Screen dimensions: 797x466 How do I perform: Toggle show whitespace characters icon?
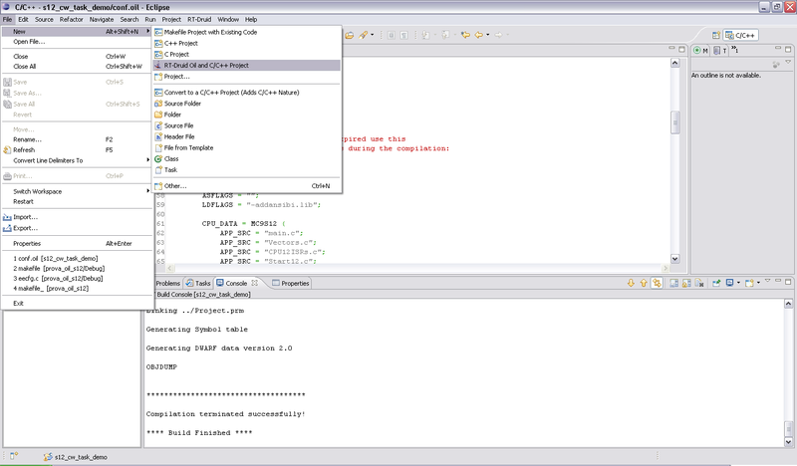click(x=403, y=35)
